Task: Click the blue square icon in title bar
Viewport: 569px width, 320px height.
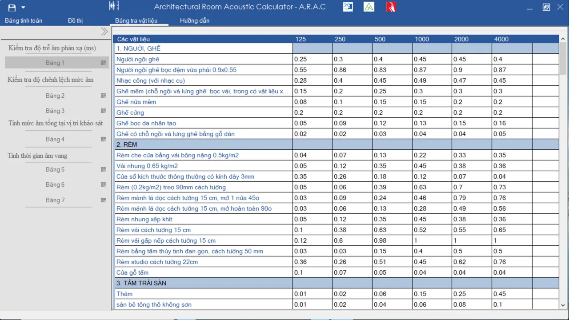Action: (x=348, y=7)
